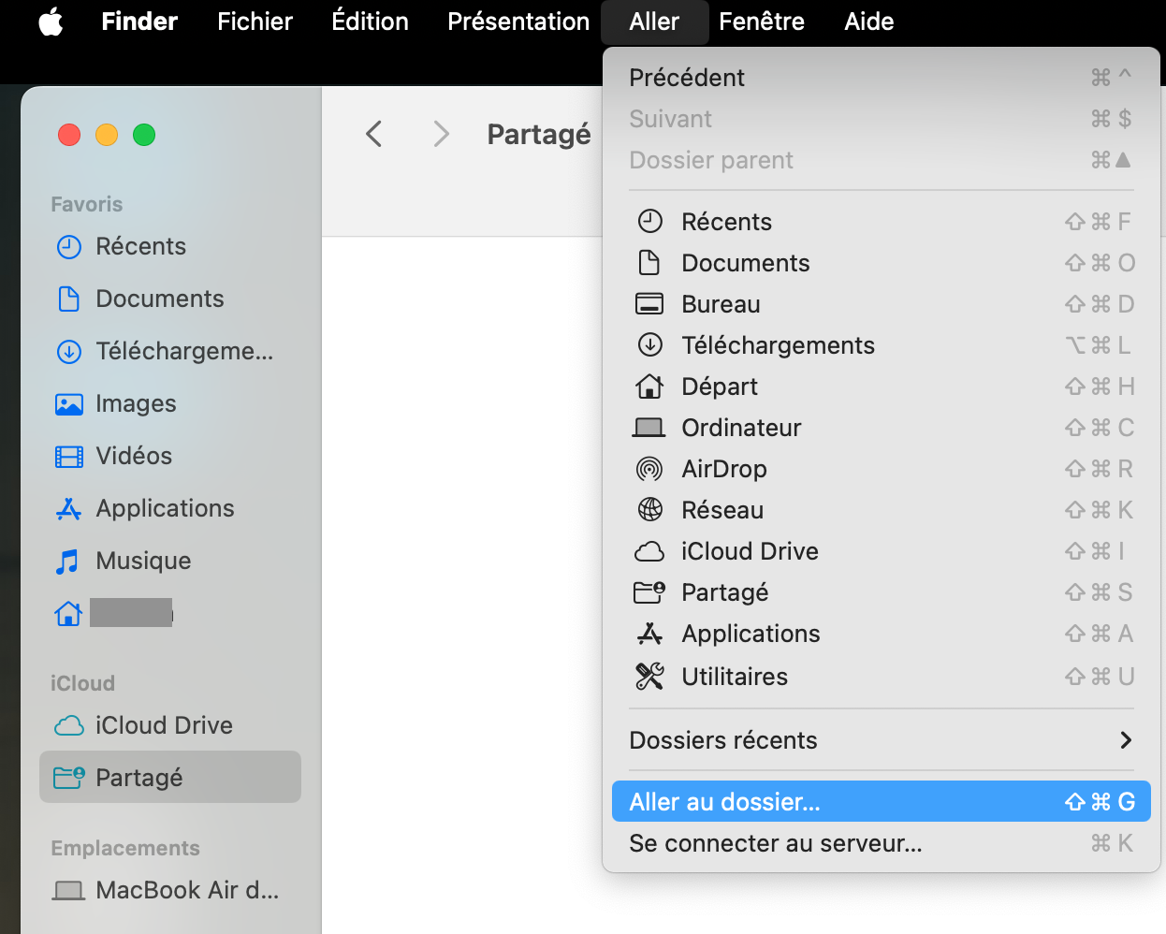
Task: Click the Récents clock icon in sidebar
Action: (x=69, y=247)
